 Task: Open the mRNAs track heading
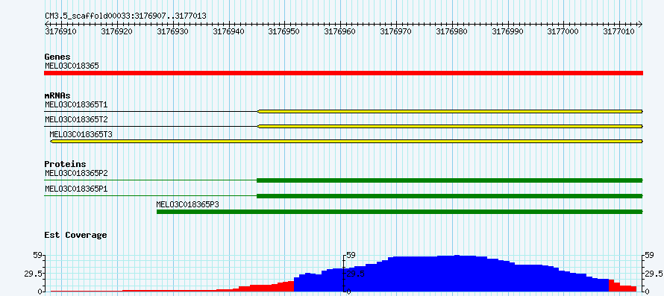coord(57,95)
